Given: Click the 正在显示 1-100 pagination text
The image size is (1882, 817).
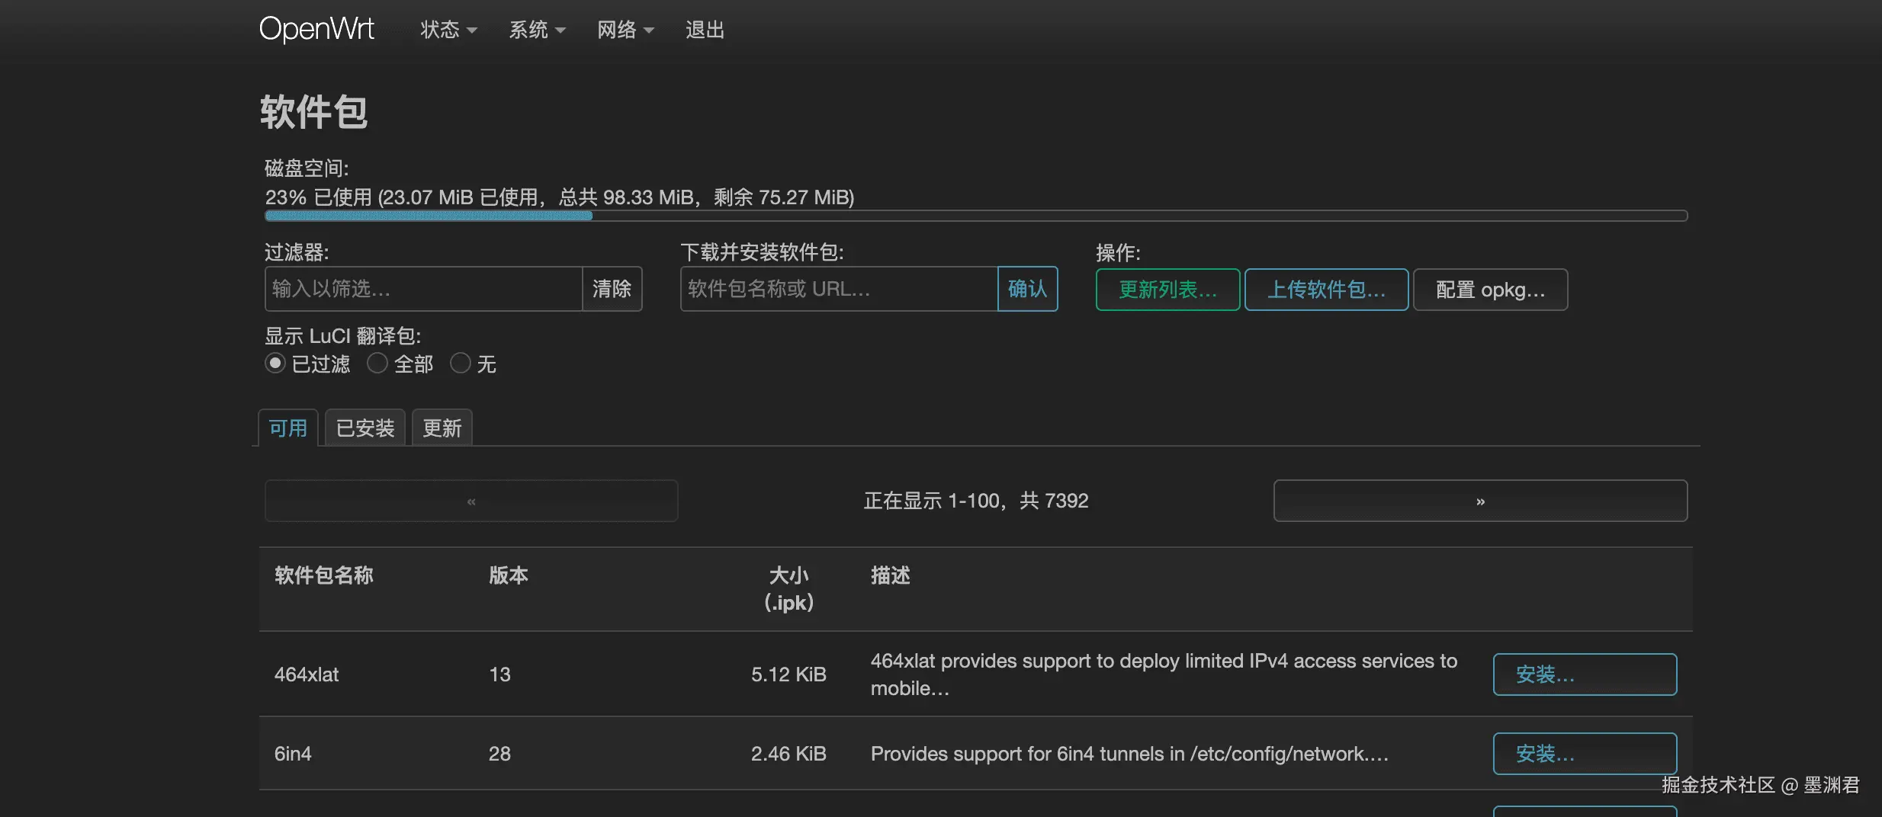Looking at the screenshot, I should 976,501.
